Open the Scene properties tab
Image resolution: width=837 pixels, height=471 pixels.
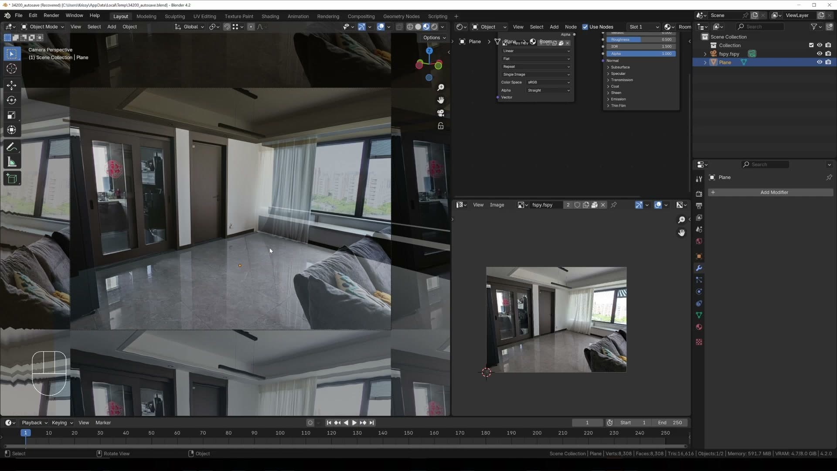click(699, 229)
